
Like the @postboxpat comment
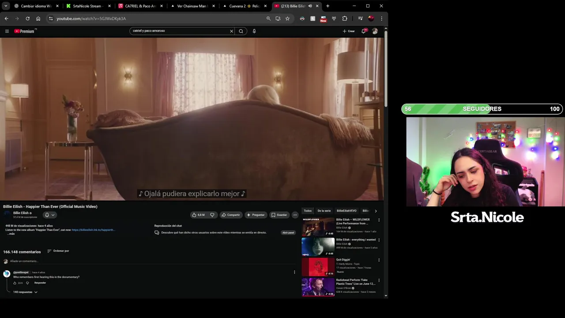point(15,283)
